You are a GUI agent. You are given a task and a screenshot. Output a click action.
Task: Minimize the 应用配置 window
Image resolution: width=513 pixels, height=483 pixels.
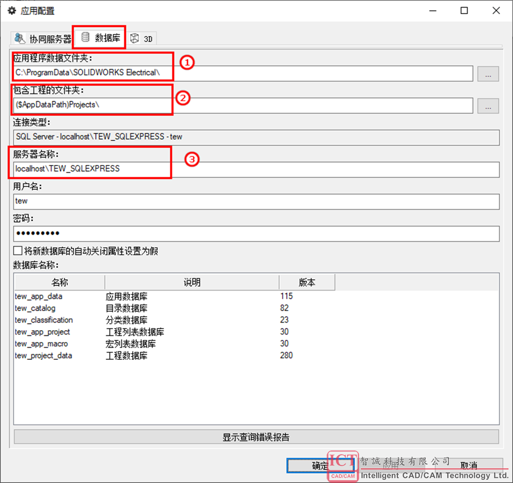[x=433, y=11]
